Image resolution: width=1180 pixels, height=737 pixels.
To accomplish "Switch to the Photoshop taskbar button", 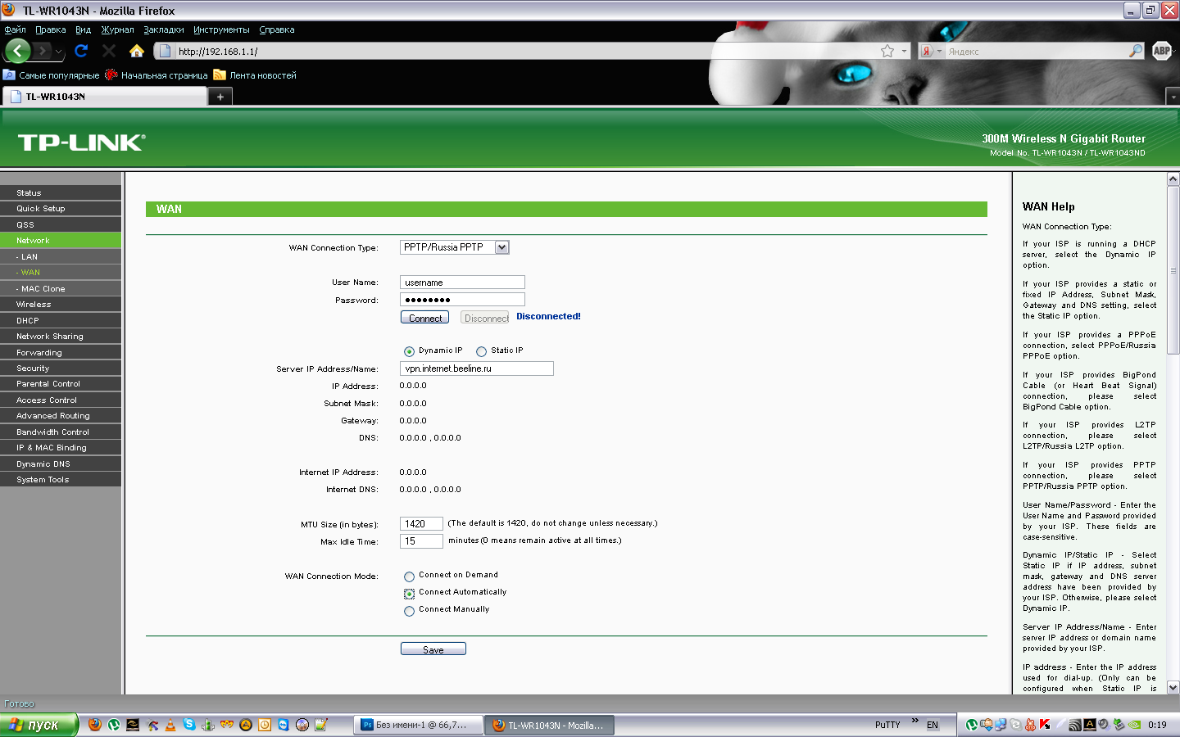I will (x=418, y=725).
